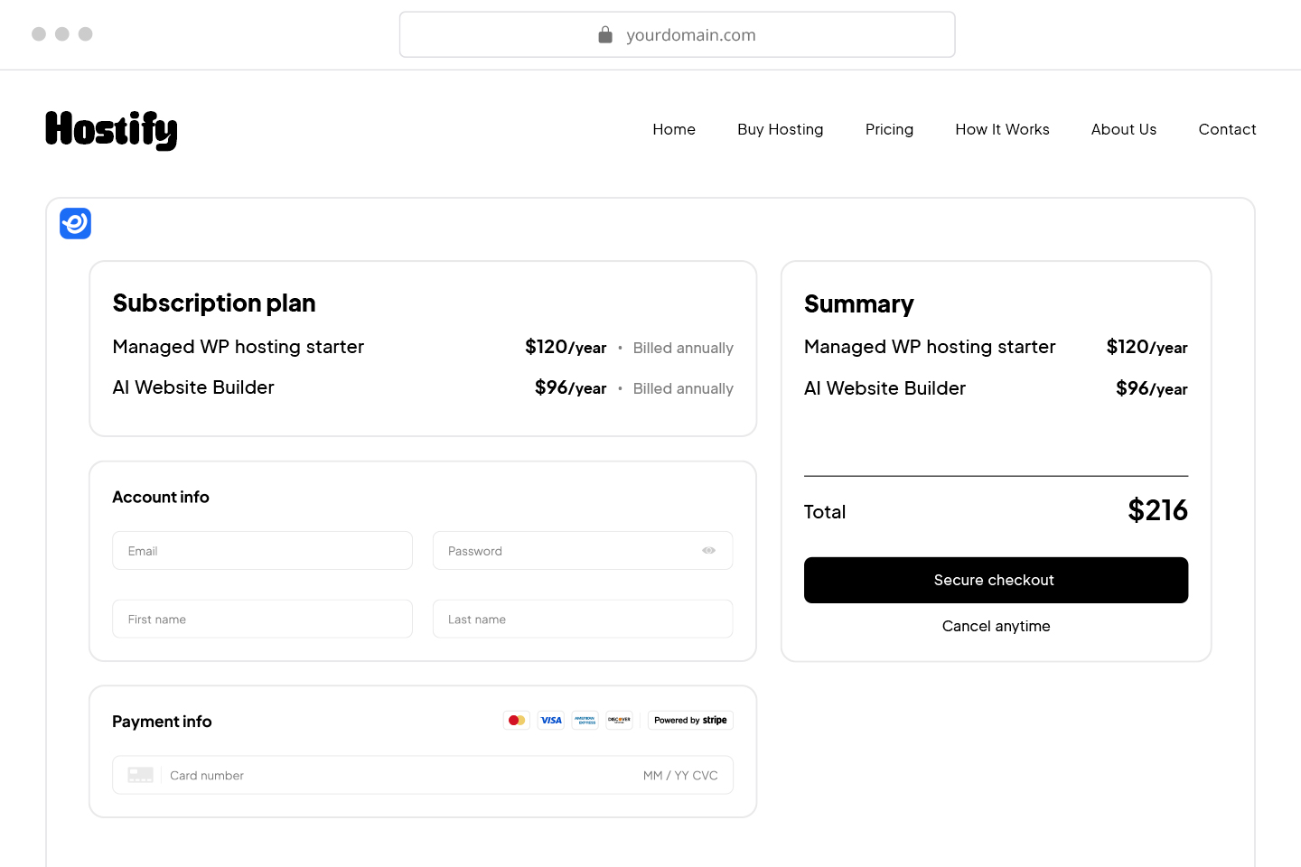The height and width of the screenshot is (867, 1301).
Task: Click the Powered by Stripe badge
Action: [689, 720]
